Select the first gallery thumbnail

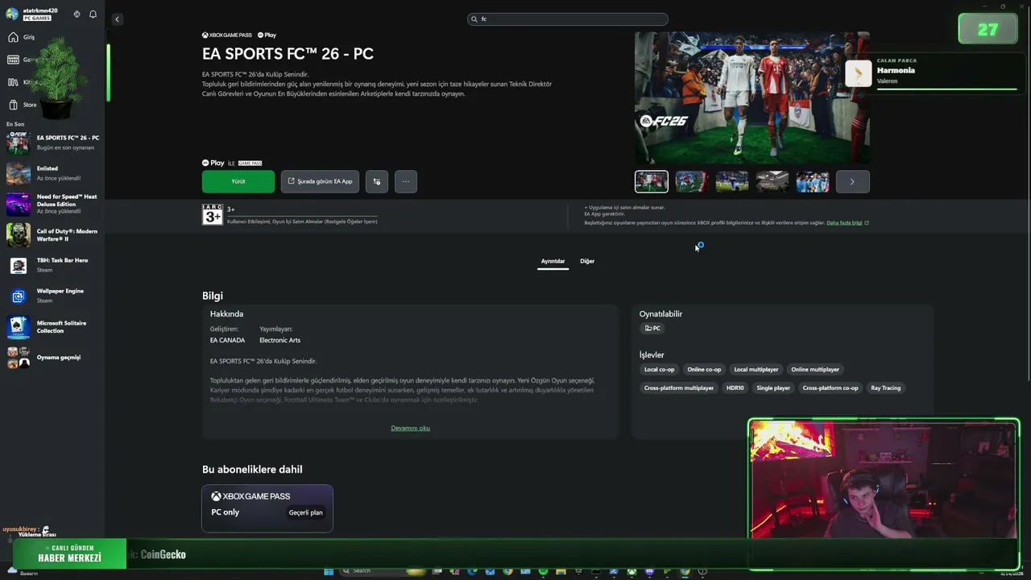click(652, 181)
